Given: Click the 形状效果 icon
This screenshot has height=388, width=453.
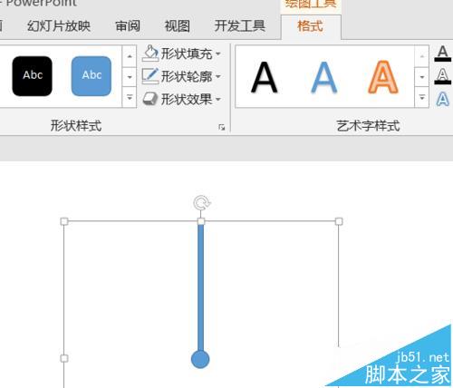Looking at the screenshot, I should 150,99.
